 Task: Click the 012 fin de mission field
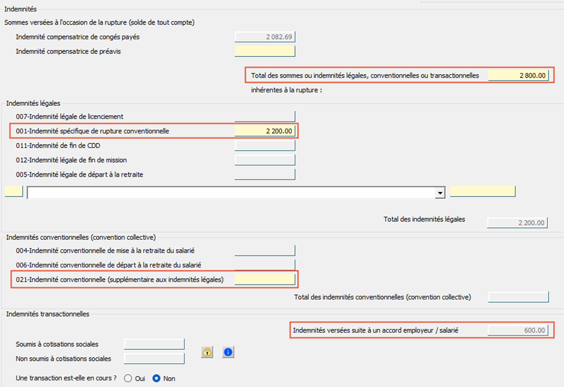coord(265,160)
